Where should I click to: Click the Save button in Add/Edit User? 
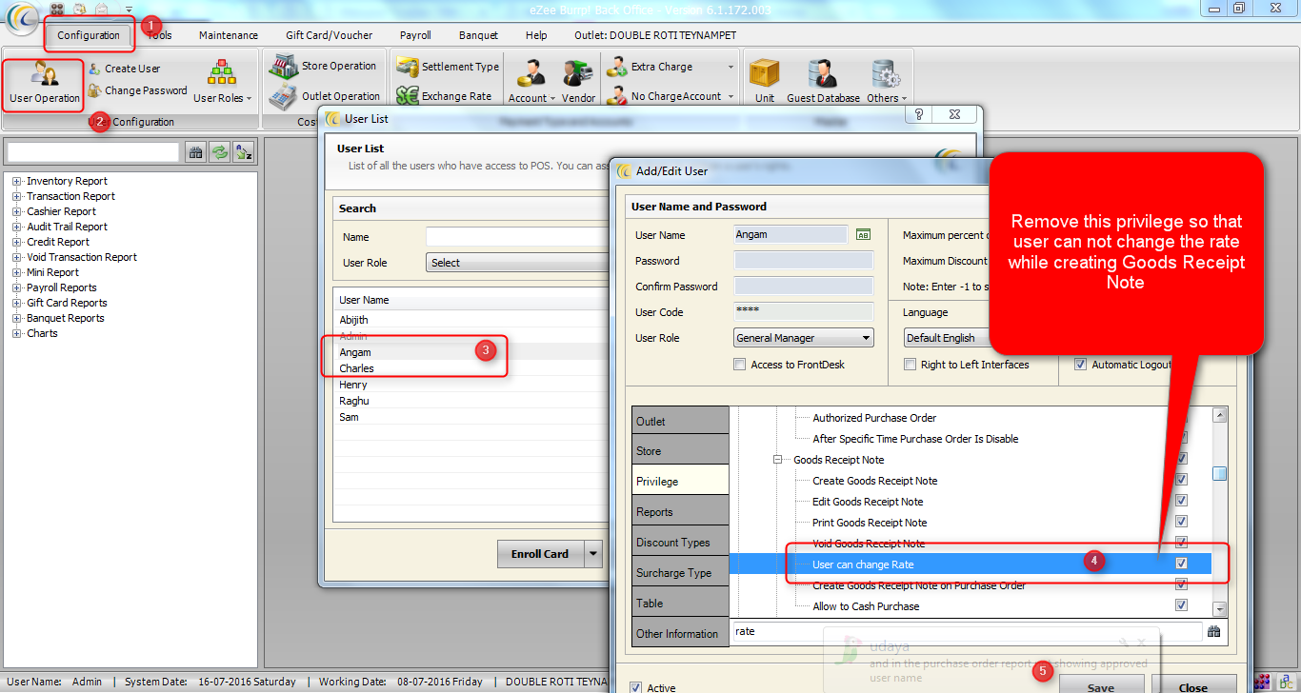point(1100,685)
